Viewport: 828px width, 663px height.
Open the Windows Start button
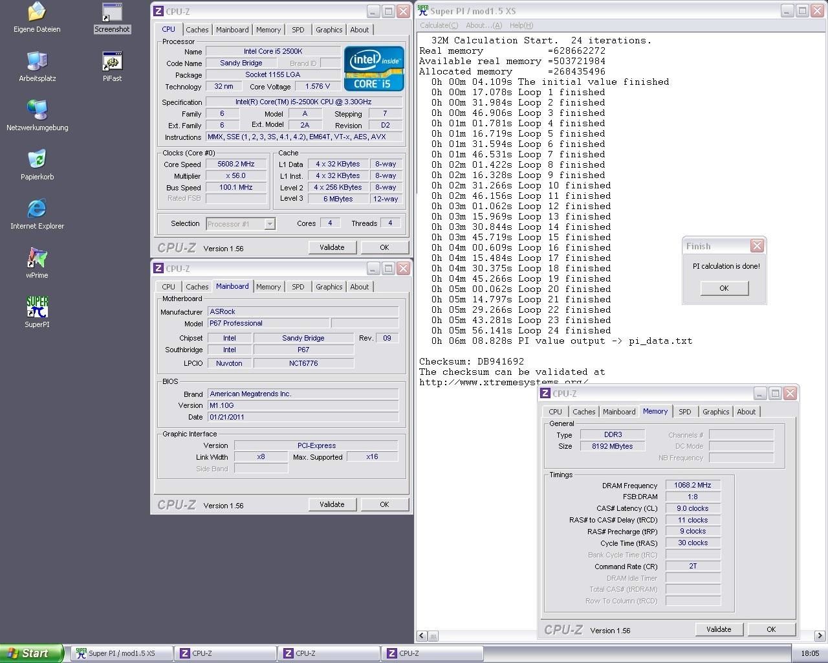coord(32,653)
